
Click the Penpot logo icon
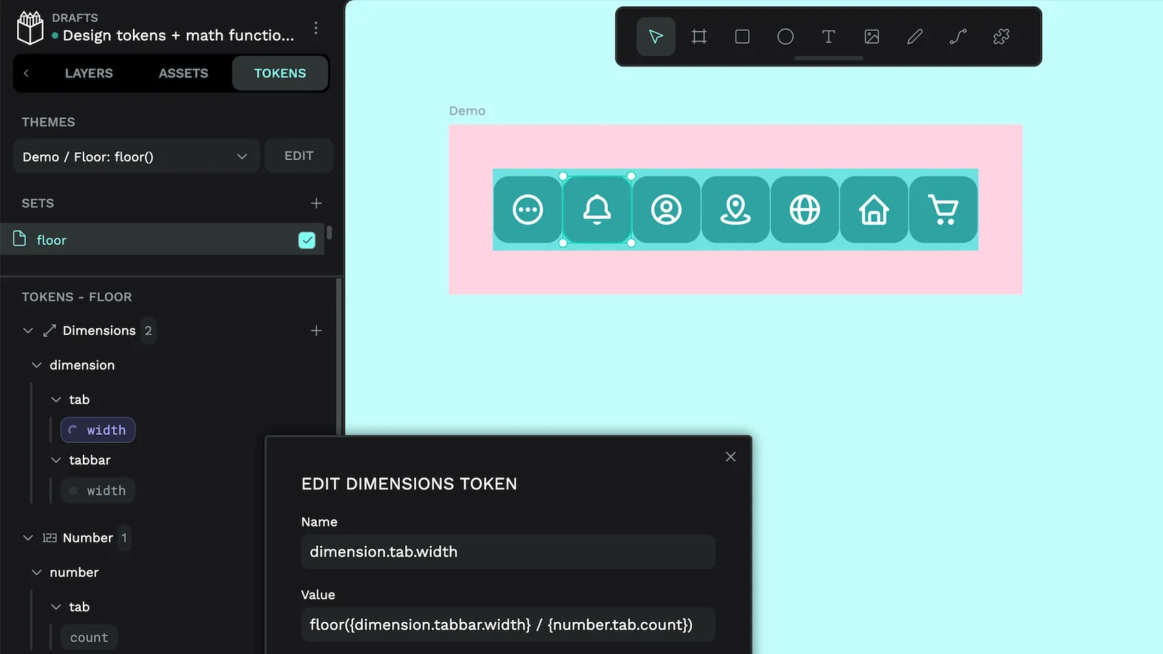(x=29, y=27)
